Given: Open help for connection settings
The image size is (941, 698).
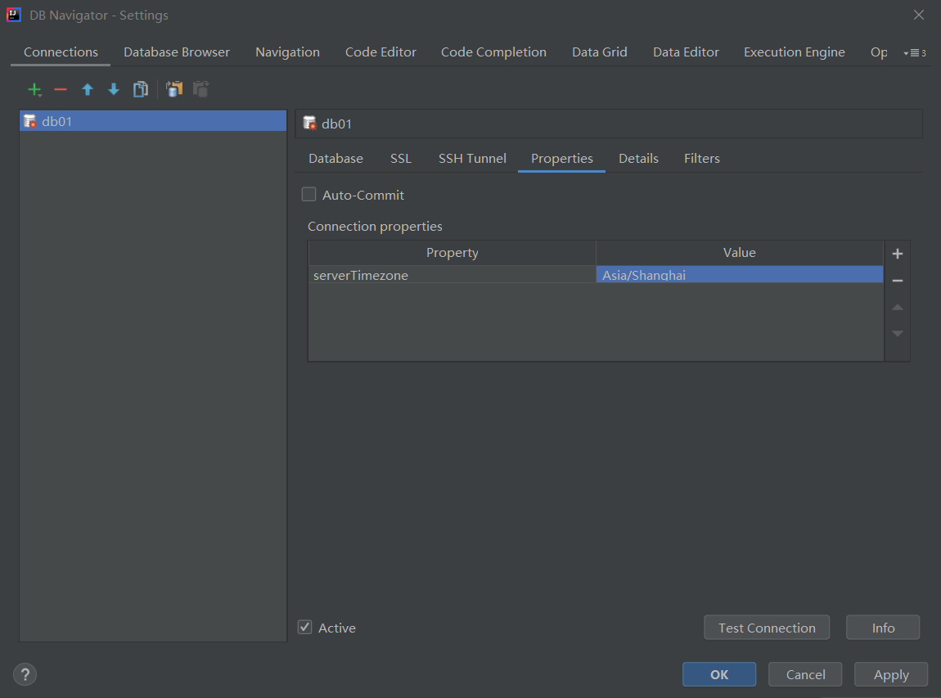Looking at the screenshot, I should click(25, 674).
